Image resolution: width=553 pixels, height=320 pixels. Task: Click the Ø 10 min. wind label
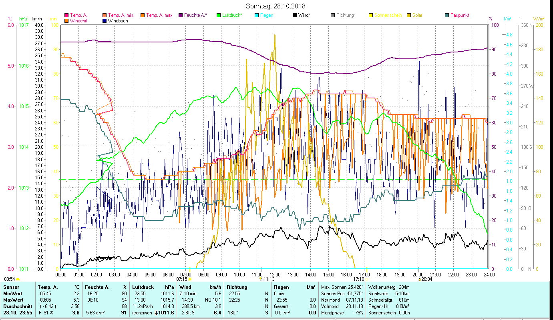coord(189,294)
